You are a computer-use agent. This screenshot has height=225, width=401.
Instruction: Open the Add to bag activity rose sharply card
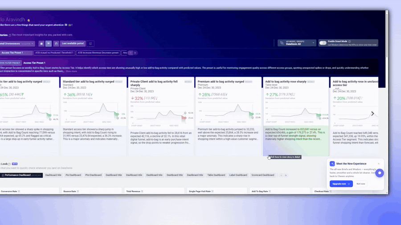pos(296,117)
